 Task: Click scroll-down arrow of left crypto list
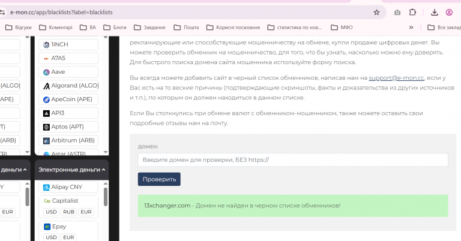point(28,152)
